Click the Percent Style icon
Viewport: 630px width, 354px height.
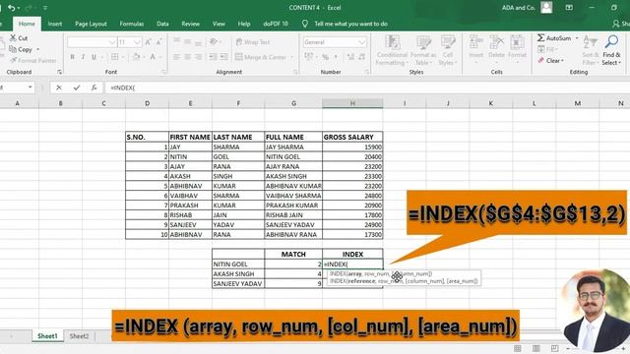point(325,57)
